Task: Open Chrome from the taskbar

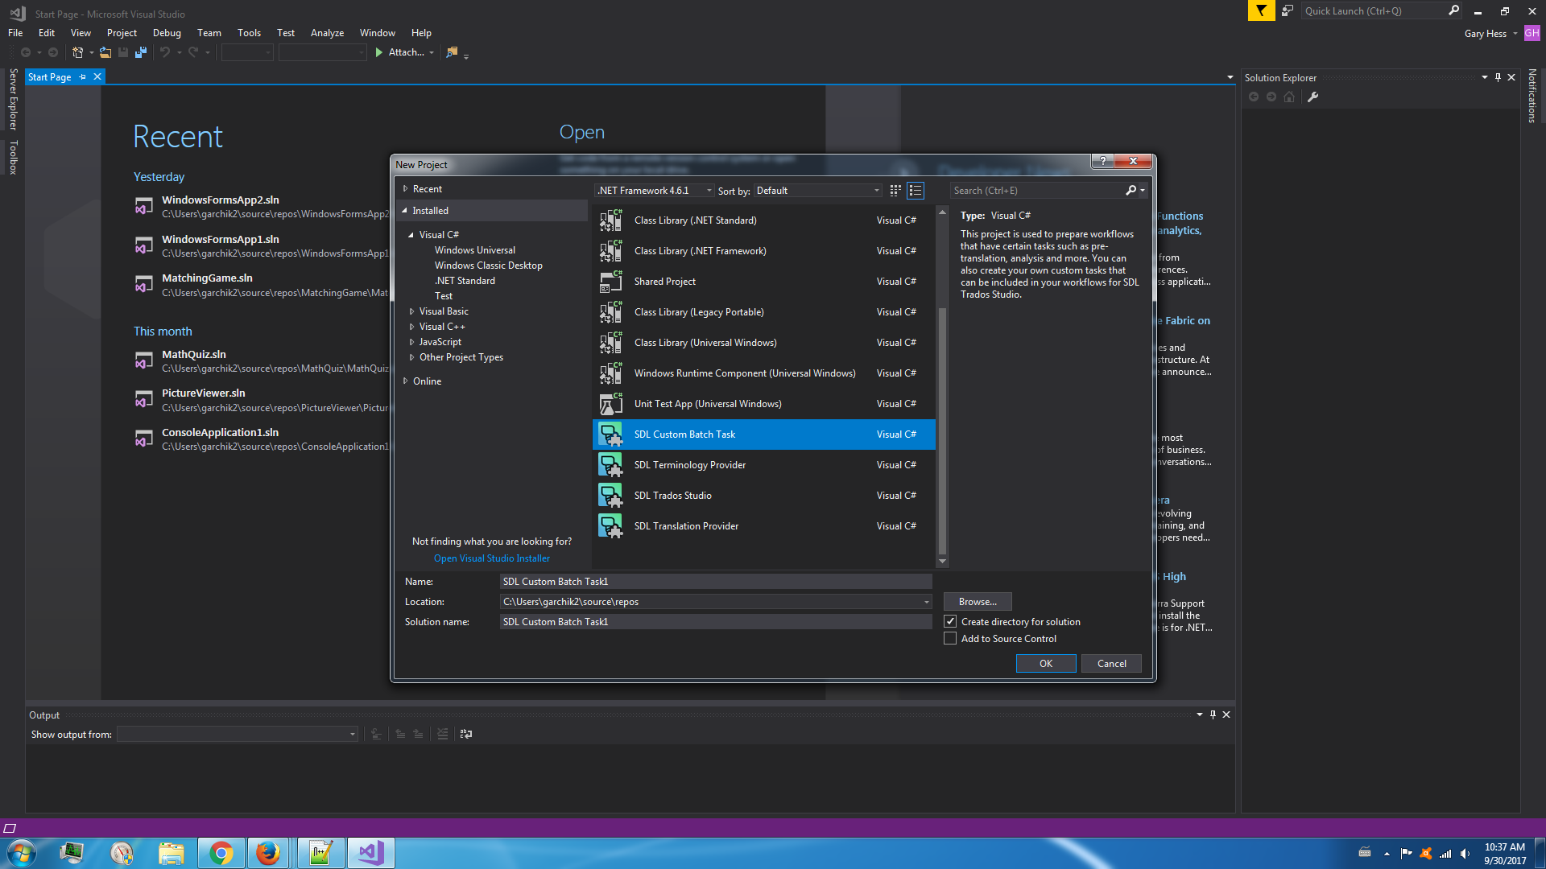Action: point(221,853)
